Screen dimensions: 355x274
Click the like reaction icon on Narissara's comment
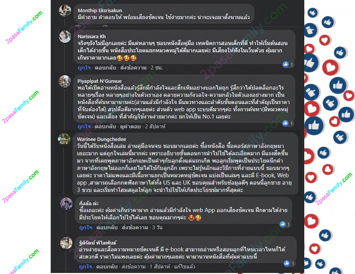(286, 65)
